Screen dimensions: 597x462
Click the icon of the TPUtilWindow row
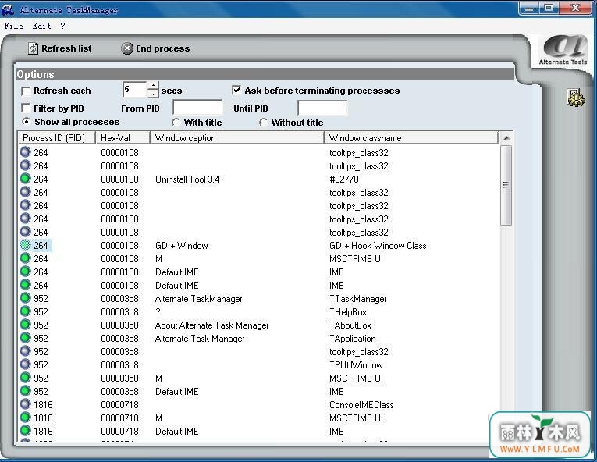pyautogui.click(x=26, y=364)
